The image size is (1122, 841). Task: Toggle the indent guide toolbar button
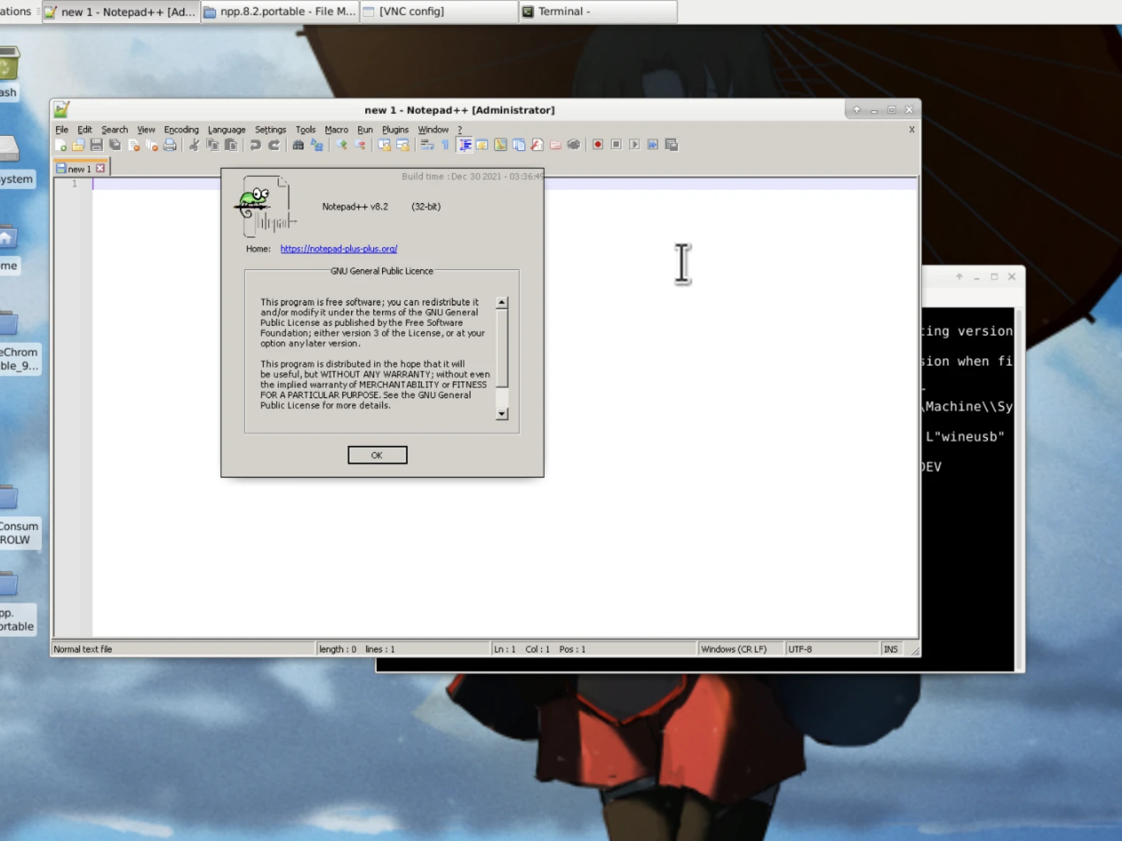pos(465,145)
